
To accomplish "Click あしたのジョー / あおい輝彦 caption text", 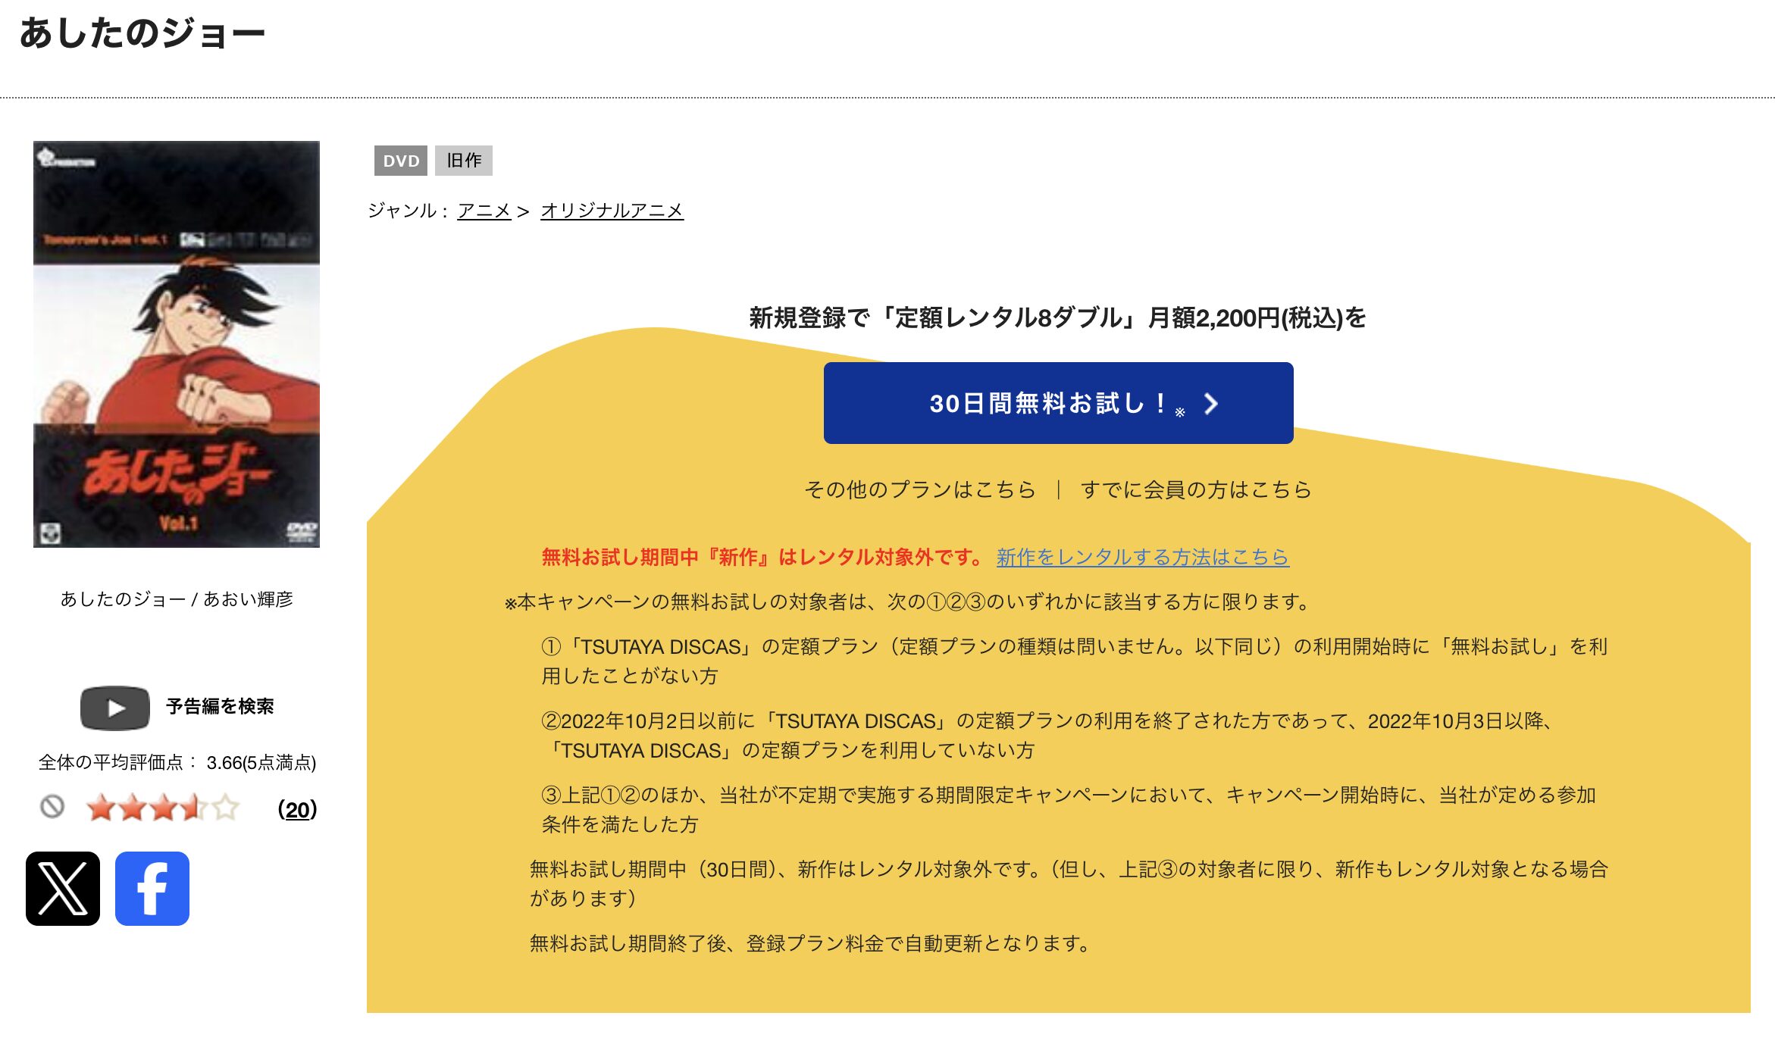I will click(177, 599).
